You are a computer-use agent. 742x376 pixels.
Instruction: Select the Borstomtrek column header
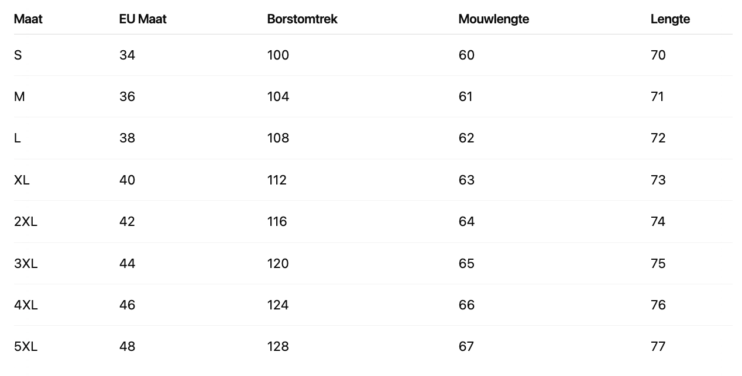(x=302, y=19)
